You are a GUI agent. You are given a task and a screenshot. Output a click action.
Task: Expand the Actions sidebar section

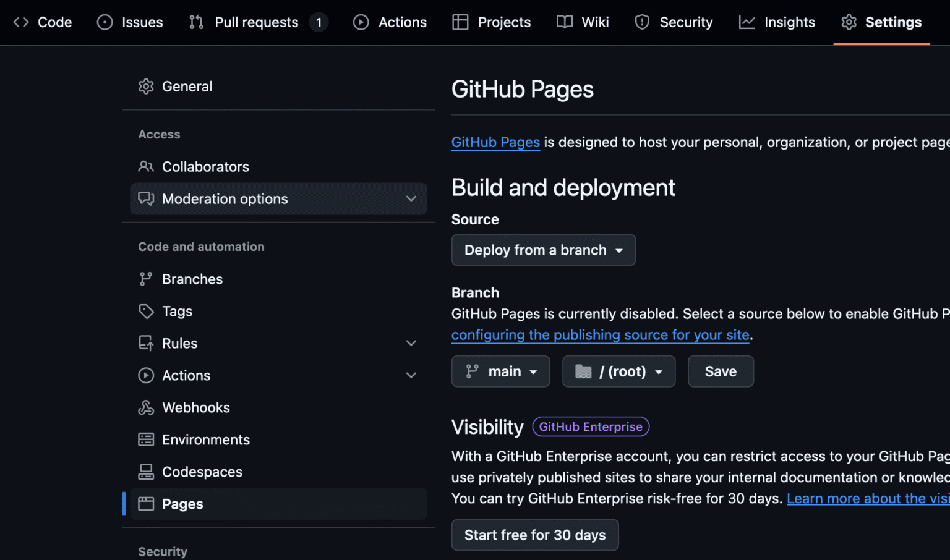point(411,375)
